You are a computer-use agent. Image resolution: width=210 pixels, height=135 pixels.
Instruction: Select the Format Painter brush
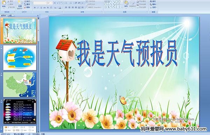(x=8, y=7)
